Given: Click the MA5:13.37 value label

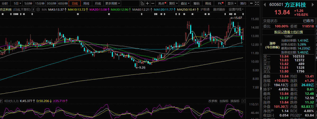Looking at the screenshot, I should 56,9.
